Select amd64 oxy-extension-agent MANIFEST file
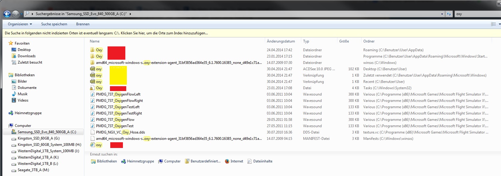The image size is (501, 176). [x=179, y=139]
